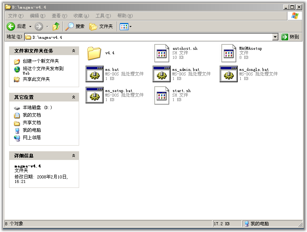Collapse the Details (详细信息) panel
Screen dimensions: 307x232
click(x=73, y=155)
